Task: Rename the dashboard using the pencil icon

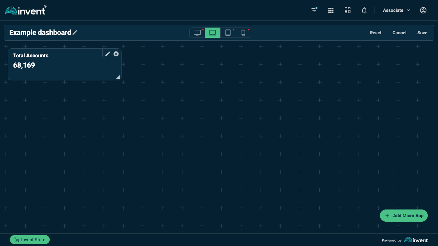Action: point(75,32)
